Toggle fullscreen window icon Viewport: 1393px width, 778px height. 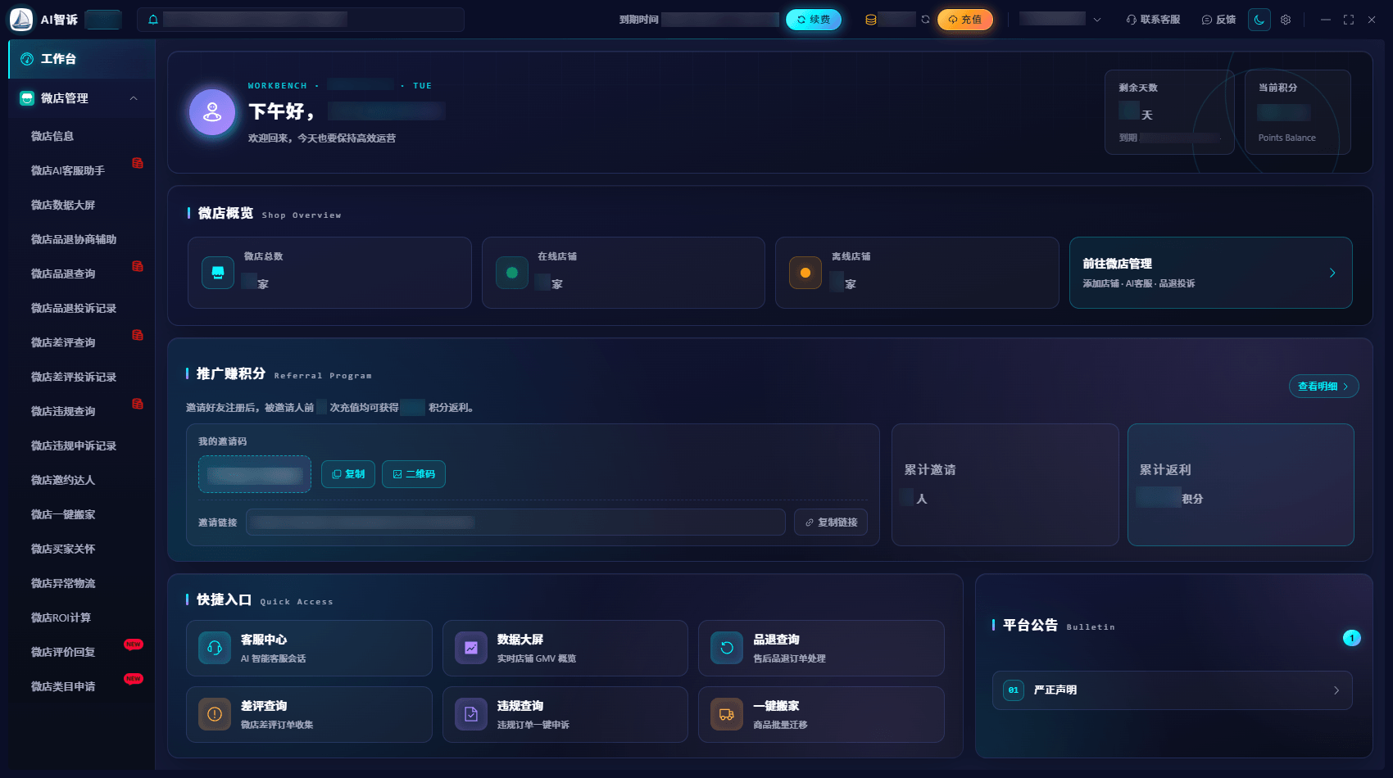click(x=1349, y=20)
